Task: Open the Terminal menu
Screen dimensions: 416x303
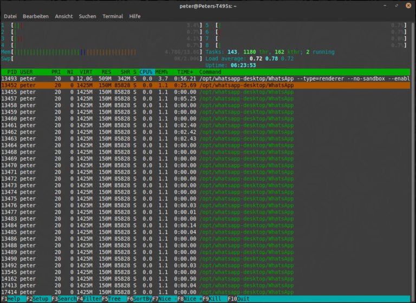Action: [x=113, y=16]
